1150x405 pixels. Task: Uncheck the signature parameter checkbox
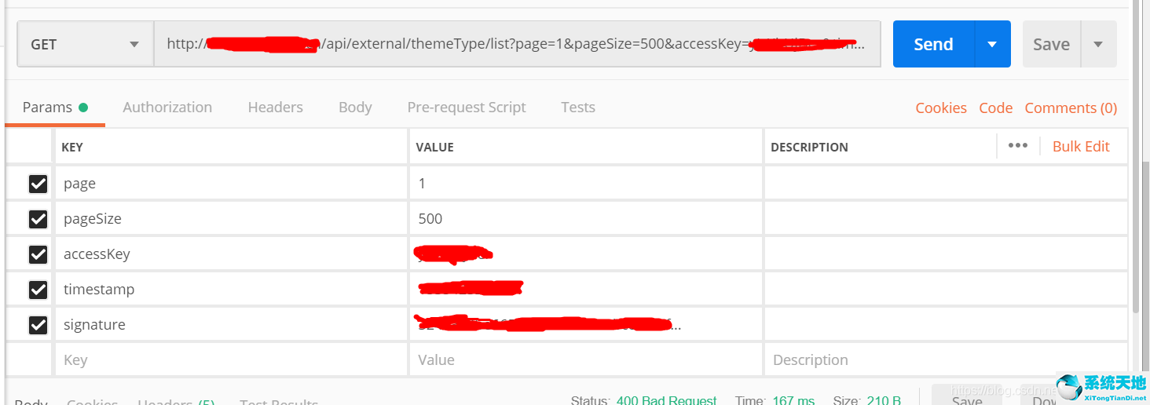[38, 325]
